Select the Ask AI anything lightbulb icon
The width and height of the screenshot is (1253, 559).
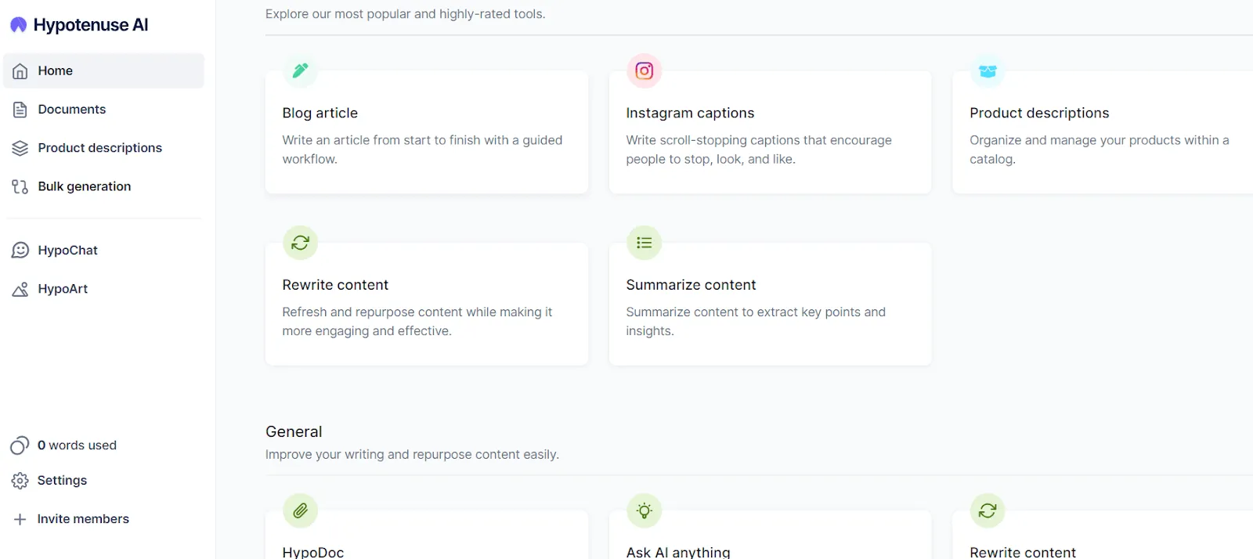644,510
